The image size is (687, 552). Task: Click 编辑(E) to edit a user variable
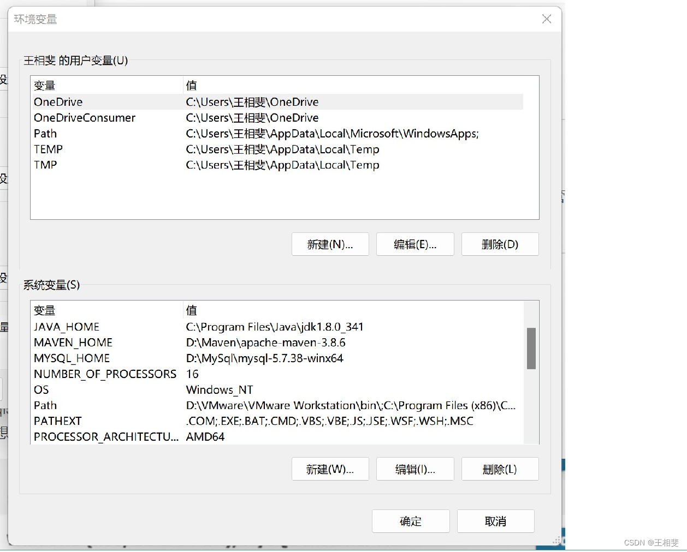(x=415, y=244)
